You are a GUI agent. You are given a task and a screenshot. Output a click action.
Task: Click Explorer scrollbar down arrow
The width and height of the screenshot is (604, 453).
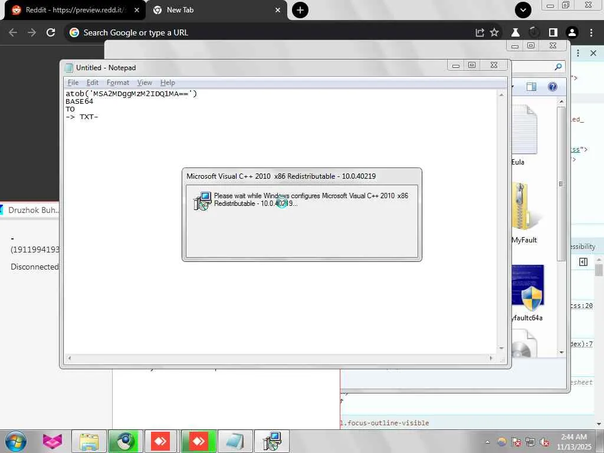point(562,352)
